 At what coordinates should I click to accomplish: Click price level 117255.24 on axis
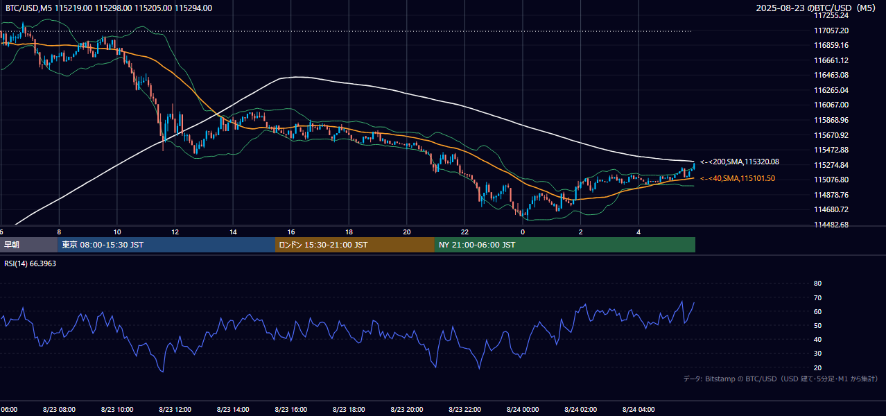click(831, 15)
